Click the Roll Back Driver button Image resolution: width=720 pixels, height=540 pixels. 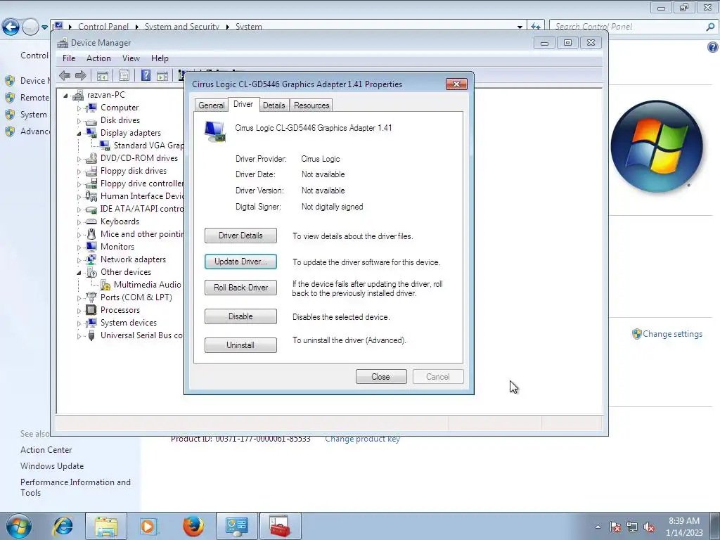(240, 288)
